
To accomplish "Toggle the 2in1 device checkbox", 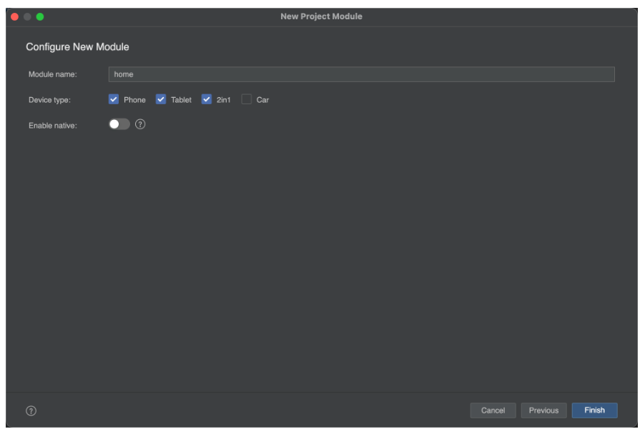I will [x=207, y=100].
